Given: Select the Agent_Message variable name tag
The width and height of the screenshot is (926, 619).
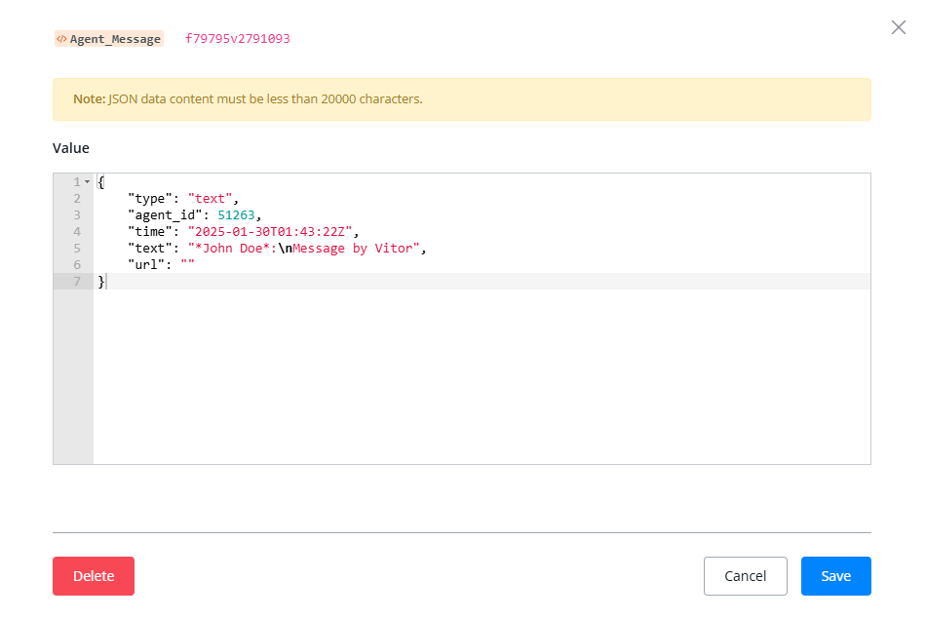Looking at the screenshot, I should [115, 40].
